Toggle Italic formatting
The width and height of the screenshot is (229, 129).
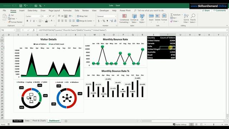30,21
